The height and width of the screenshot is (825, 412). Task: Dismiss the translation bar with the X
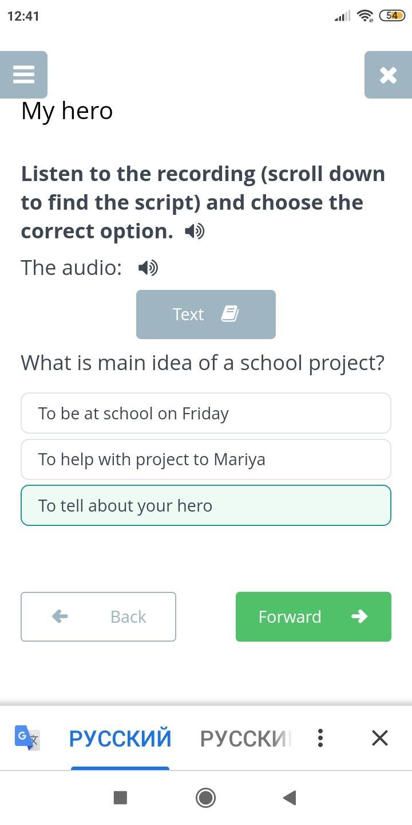pyautogui.click(x=380, y=738)
